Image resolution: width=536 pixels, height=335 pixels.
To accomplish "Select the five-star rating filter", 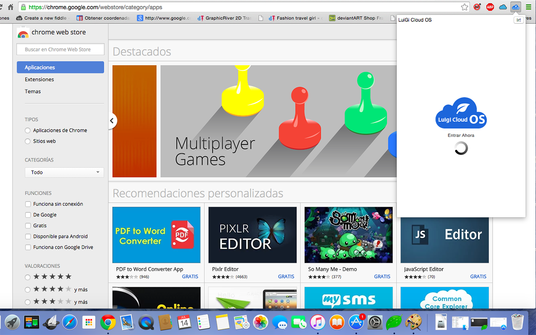I will (x=28, y=277).
